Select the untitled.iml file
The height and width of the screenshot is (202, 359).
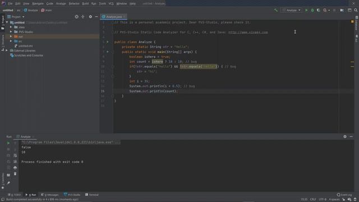pos(24,46)
